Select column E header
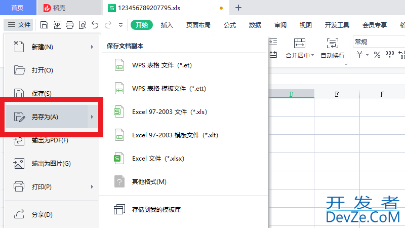Image resolution: width=405 pixels, height=228 pixels. pos(337,94)
